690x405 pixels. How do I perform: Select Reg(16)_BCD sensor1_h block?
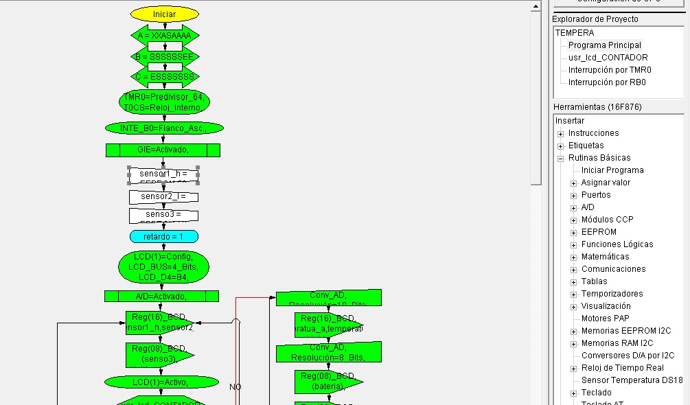(x=160, y=323)
